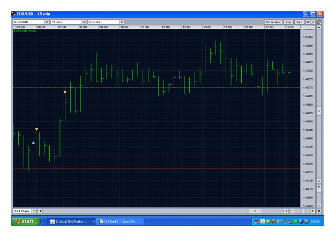335x237 pixels.
Task: Click the blue up-arrow buy marker on chart
Action: coord(33,143)
